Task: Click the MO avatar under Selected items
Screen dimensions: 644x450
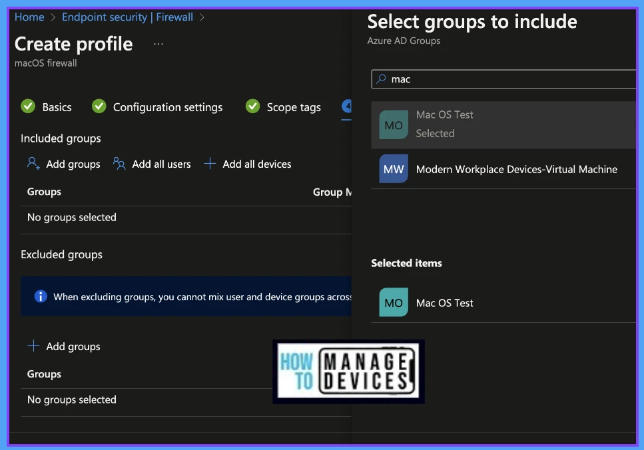Action: pyautogui.click(x=394, y=303)
